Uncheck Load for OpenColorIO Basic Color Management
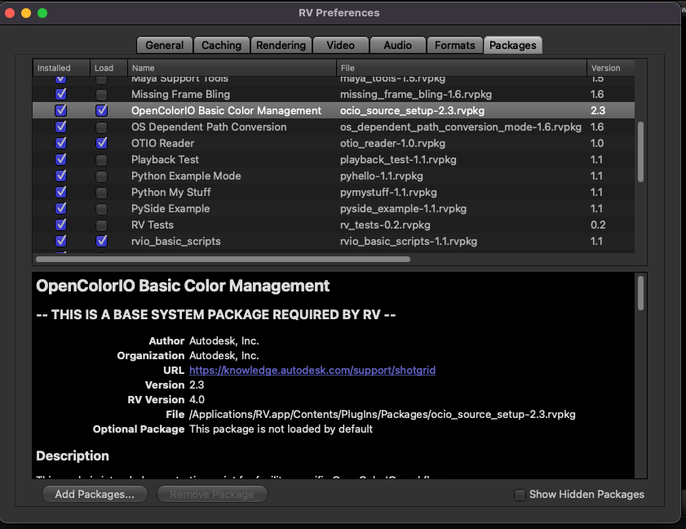Viewport: 686px width, 529px height. click(101, 111)
